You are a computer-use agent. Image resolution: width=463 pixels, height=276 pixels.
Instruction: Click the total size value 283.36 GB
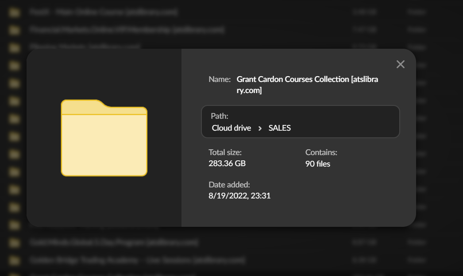tap(228, 163)
